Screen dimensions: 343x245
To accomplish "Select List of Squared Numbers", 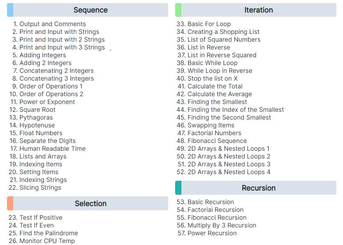I will [x=224, y=40].
